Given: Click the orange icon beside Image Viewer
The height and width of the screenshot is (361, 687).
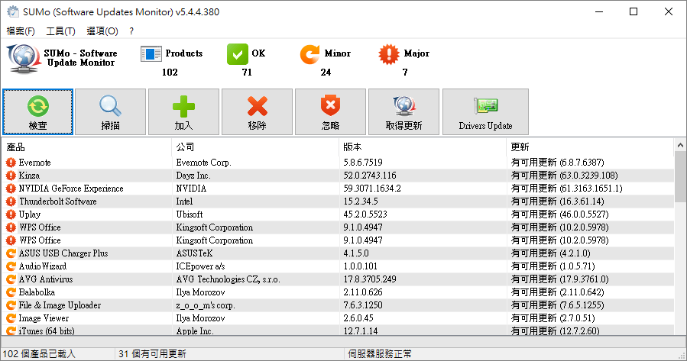Looking at the screenshot, I should (x=11, y=318).
